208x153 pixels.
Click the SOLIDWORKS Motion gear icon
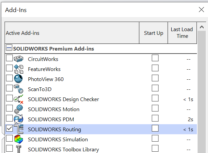(19, 109)
